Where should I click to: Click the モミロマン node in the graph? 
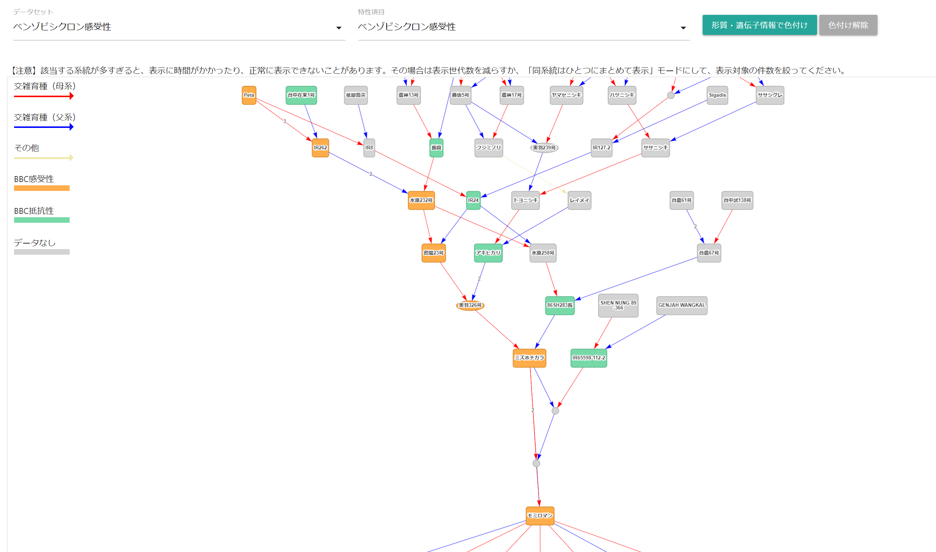[540, 516]
